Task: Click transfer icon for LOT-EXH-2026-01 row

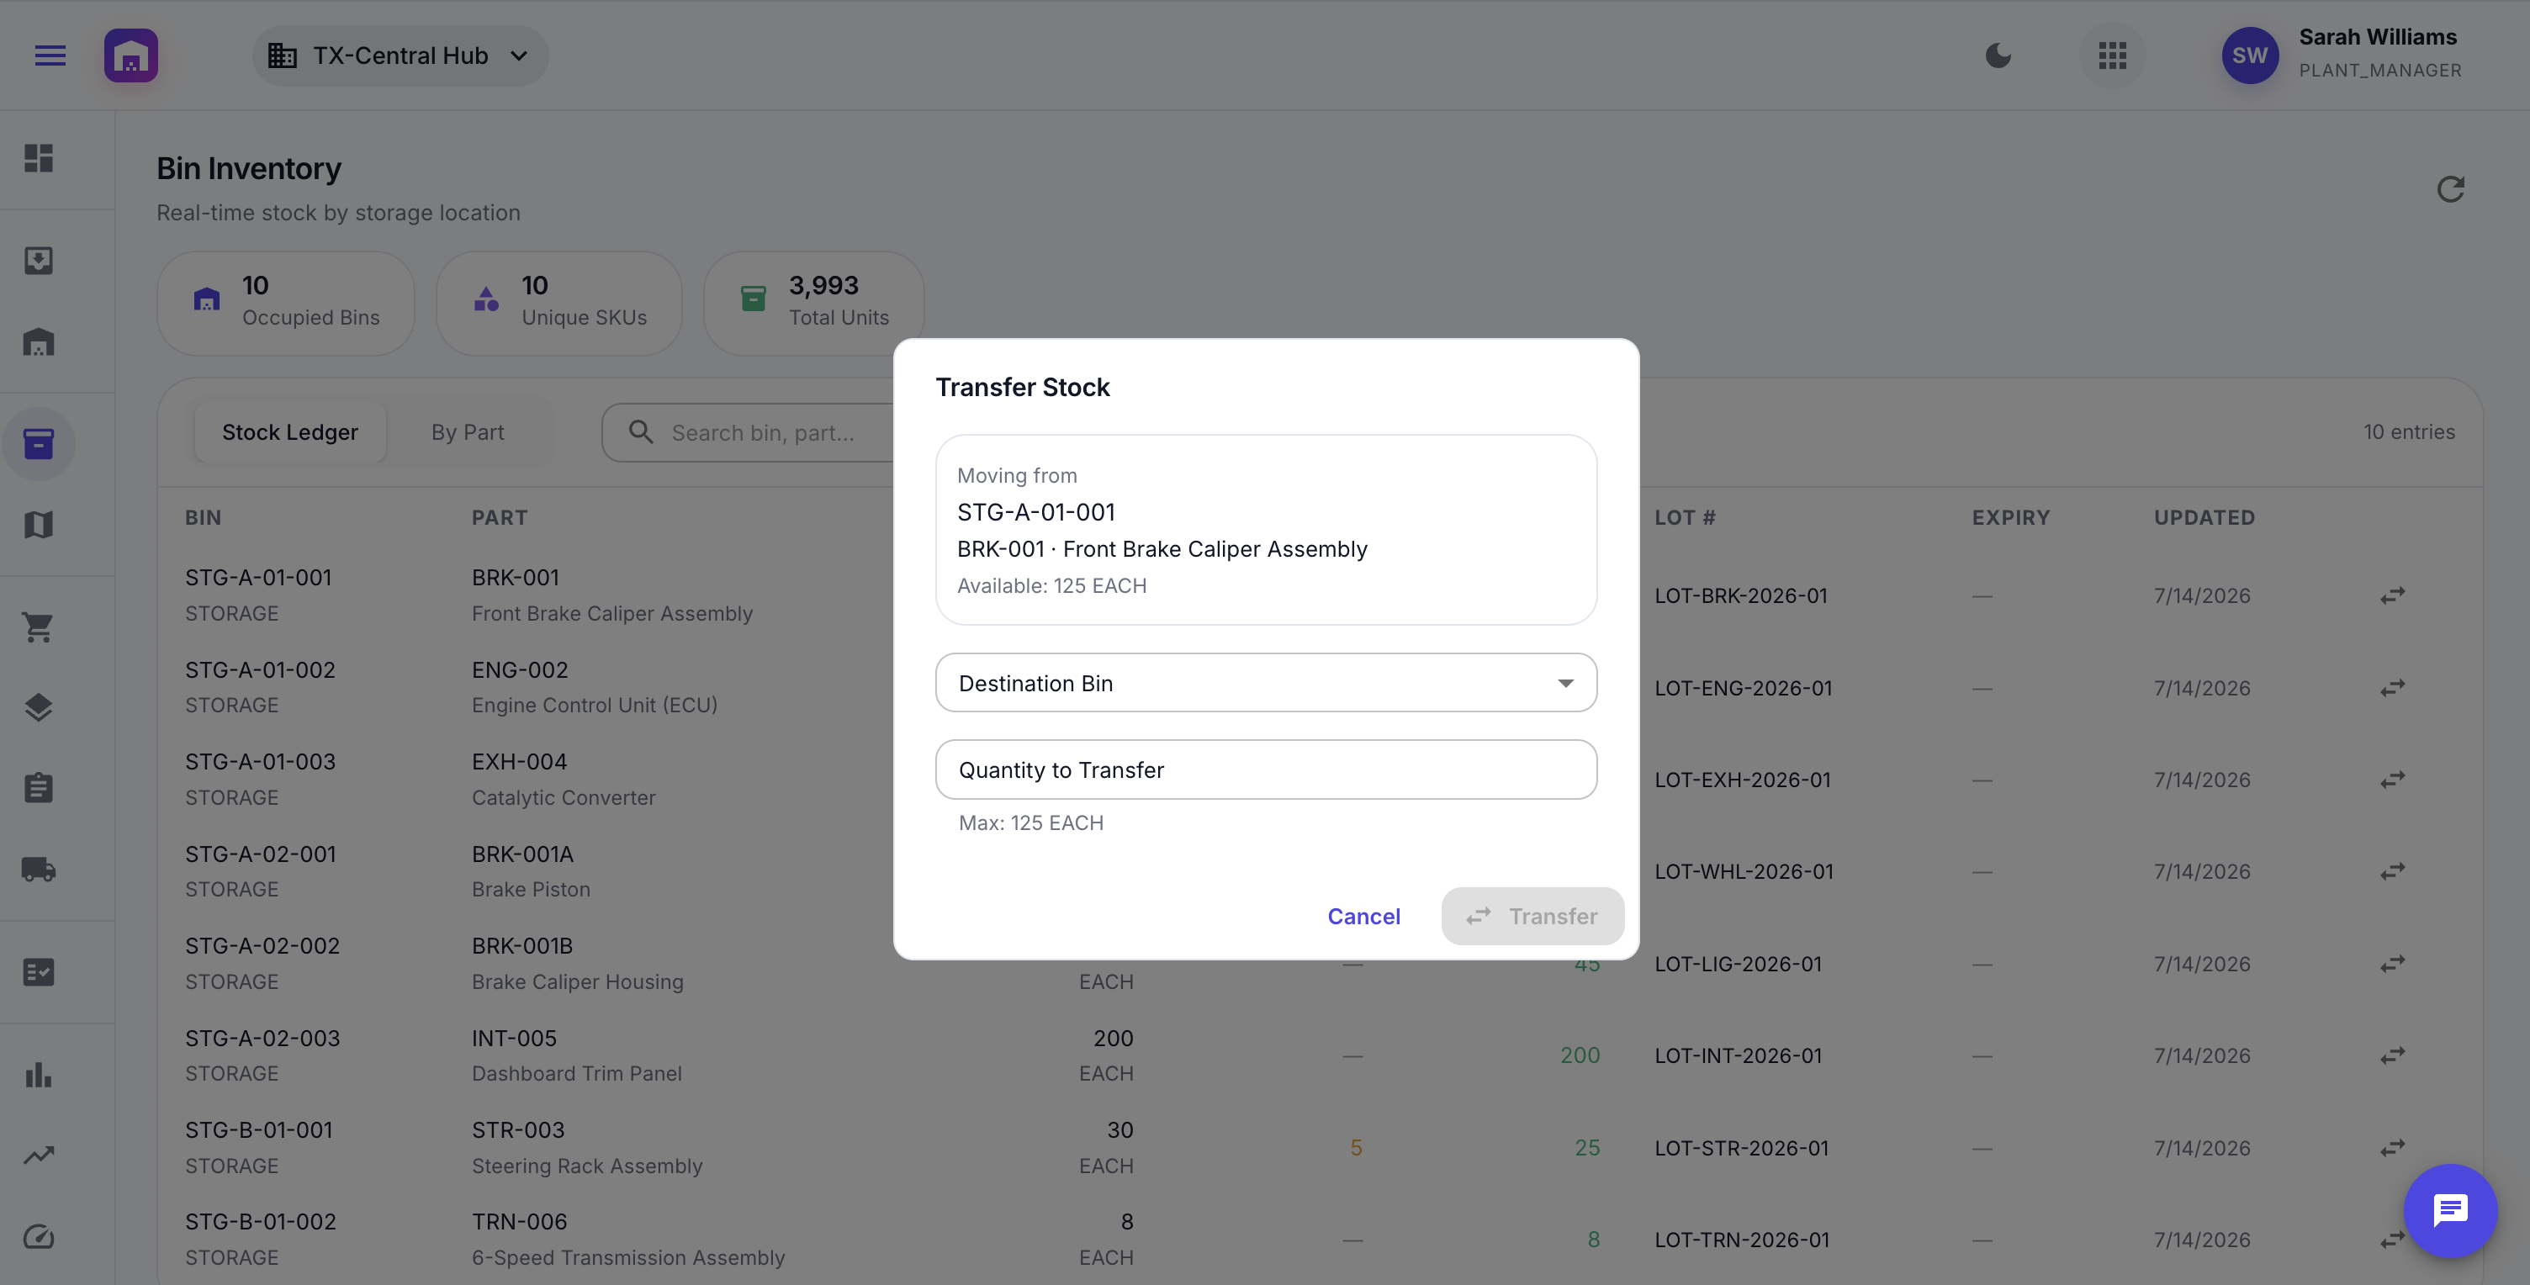Action: pos(2393,780)
